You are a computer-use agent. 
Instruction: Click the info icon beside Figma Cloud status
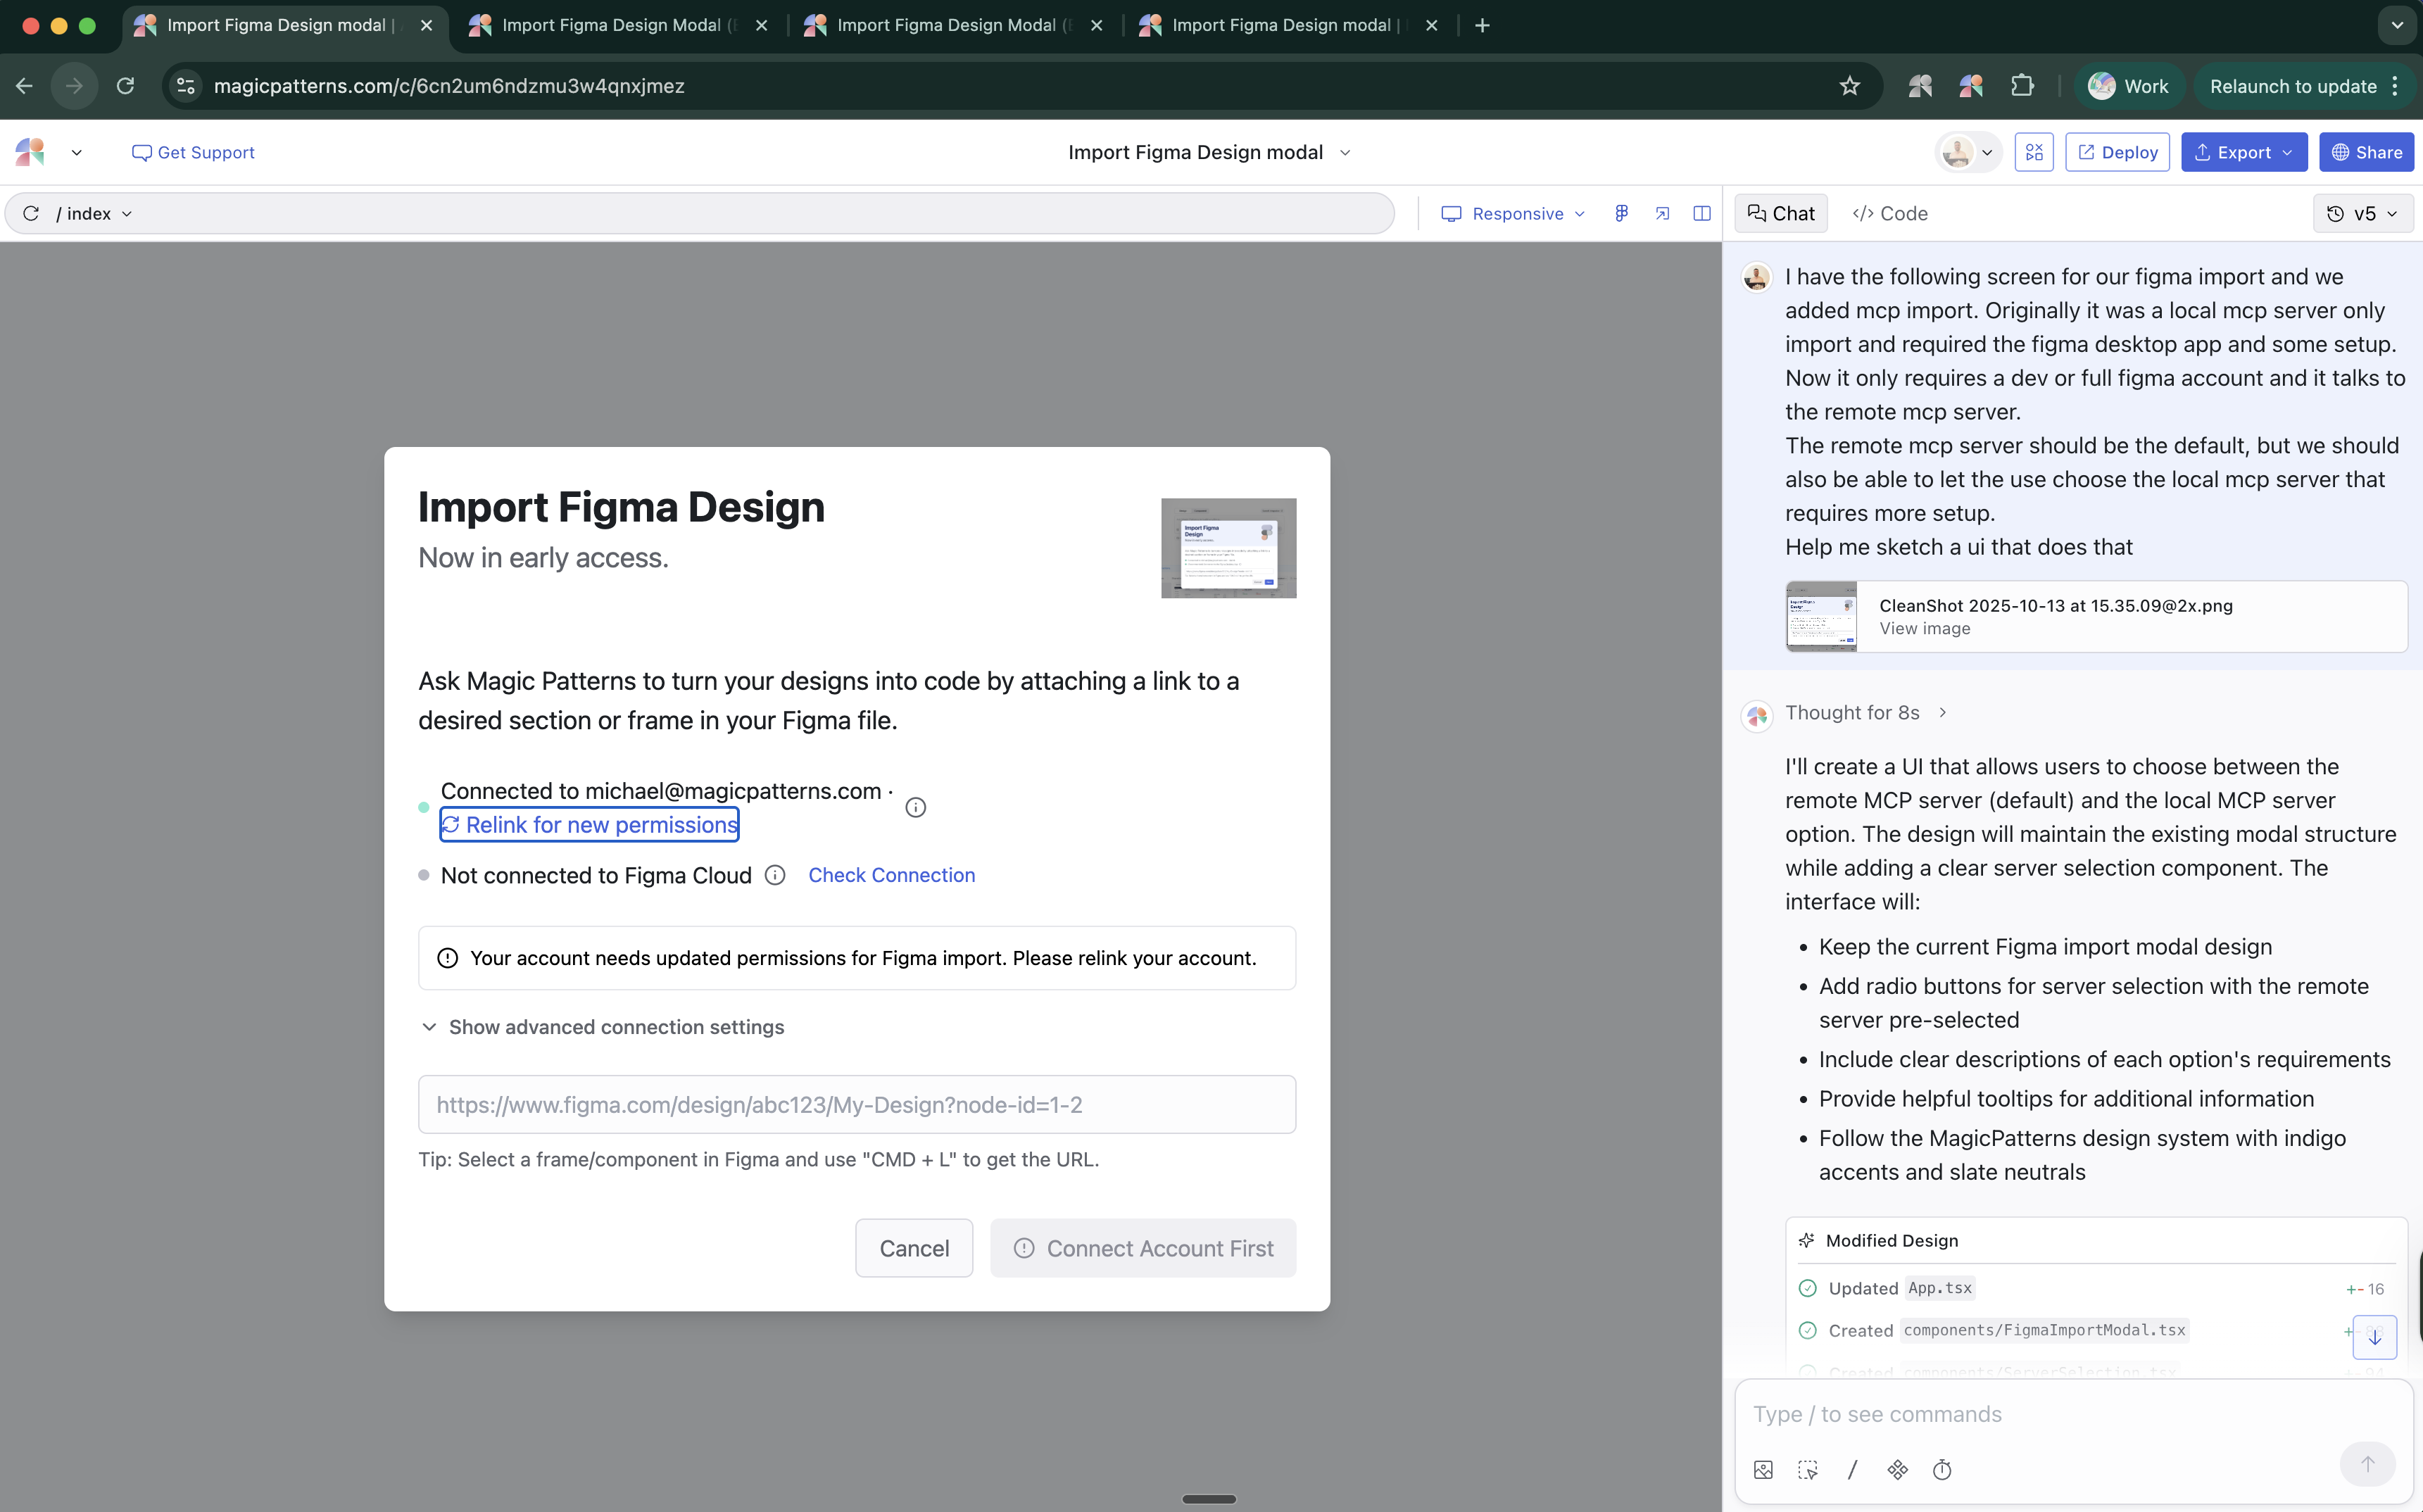(775, 875)
